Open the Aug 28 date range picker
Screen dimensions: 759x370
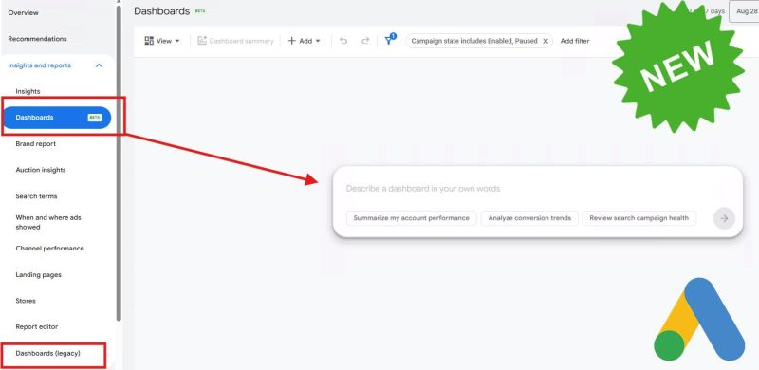(744, 11)
